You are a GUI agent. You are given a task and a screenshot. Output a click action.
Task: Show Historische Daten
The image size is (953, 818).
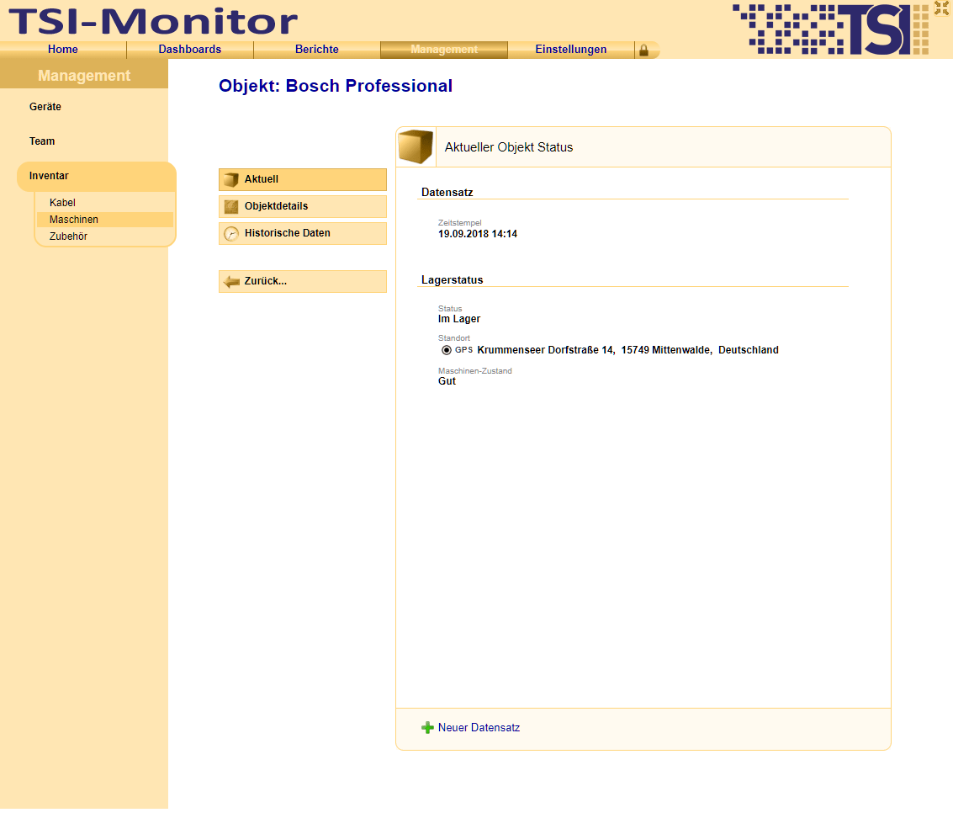[303, 234]
